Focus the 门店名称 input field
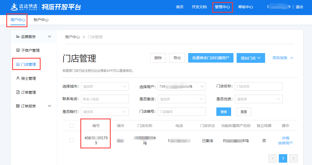The width and height of the screenshot is (312, 165). (x=259, y=86)
